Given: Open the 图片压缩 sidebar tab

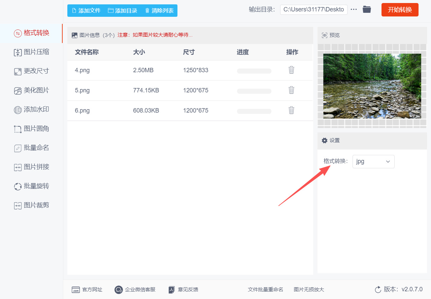Looking at the screenshot, I should 31,52.
